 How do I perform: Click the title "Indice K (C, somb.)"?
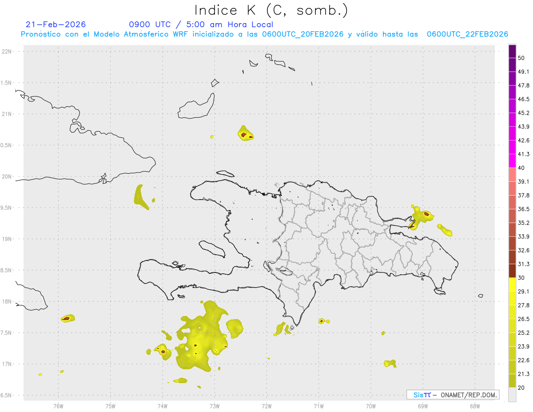[270, 11]
